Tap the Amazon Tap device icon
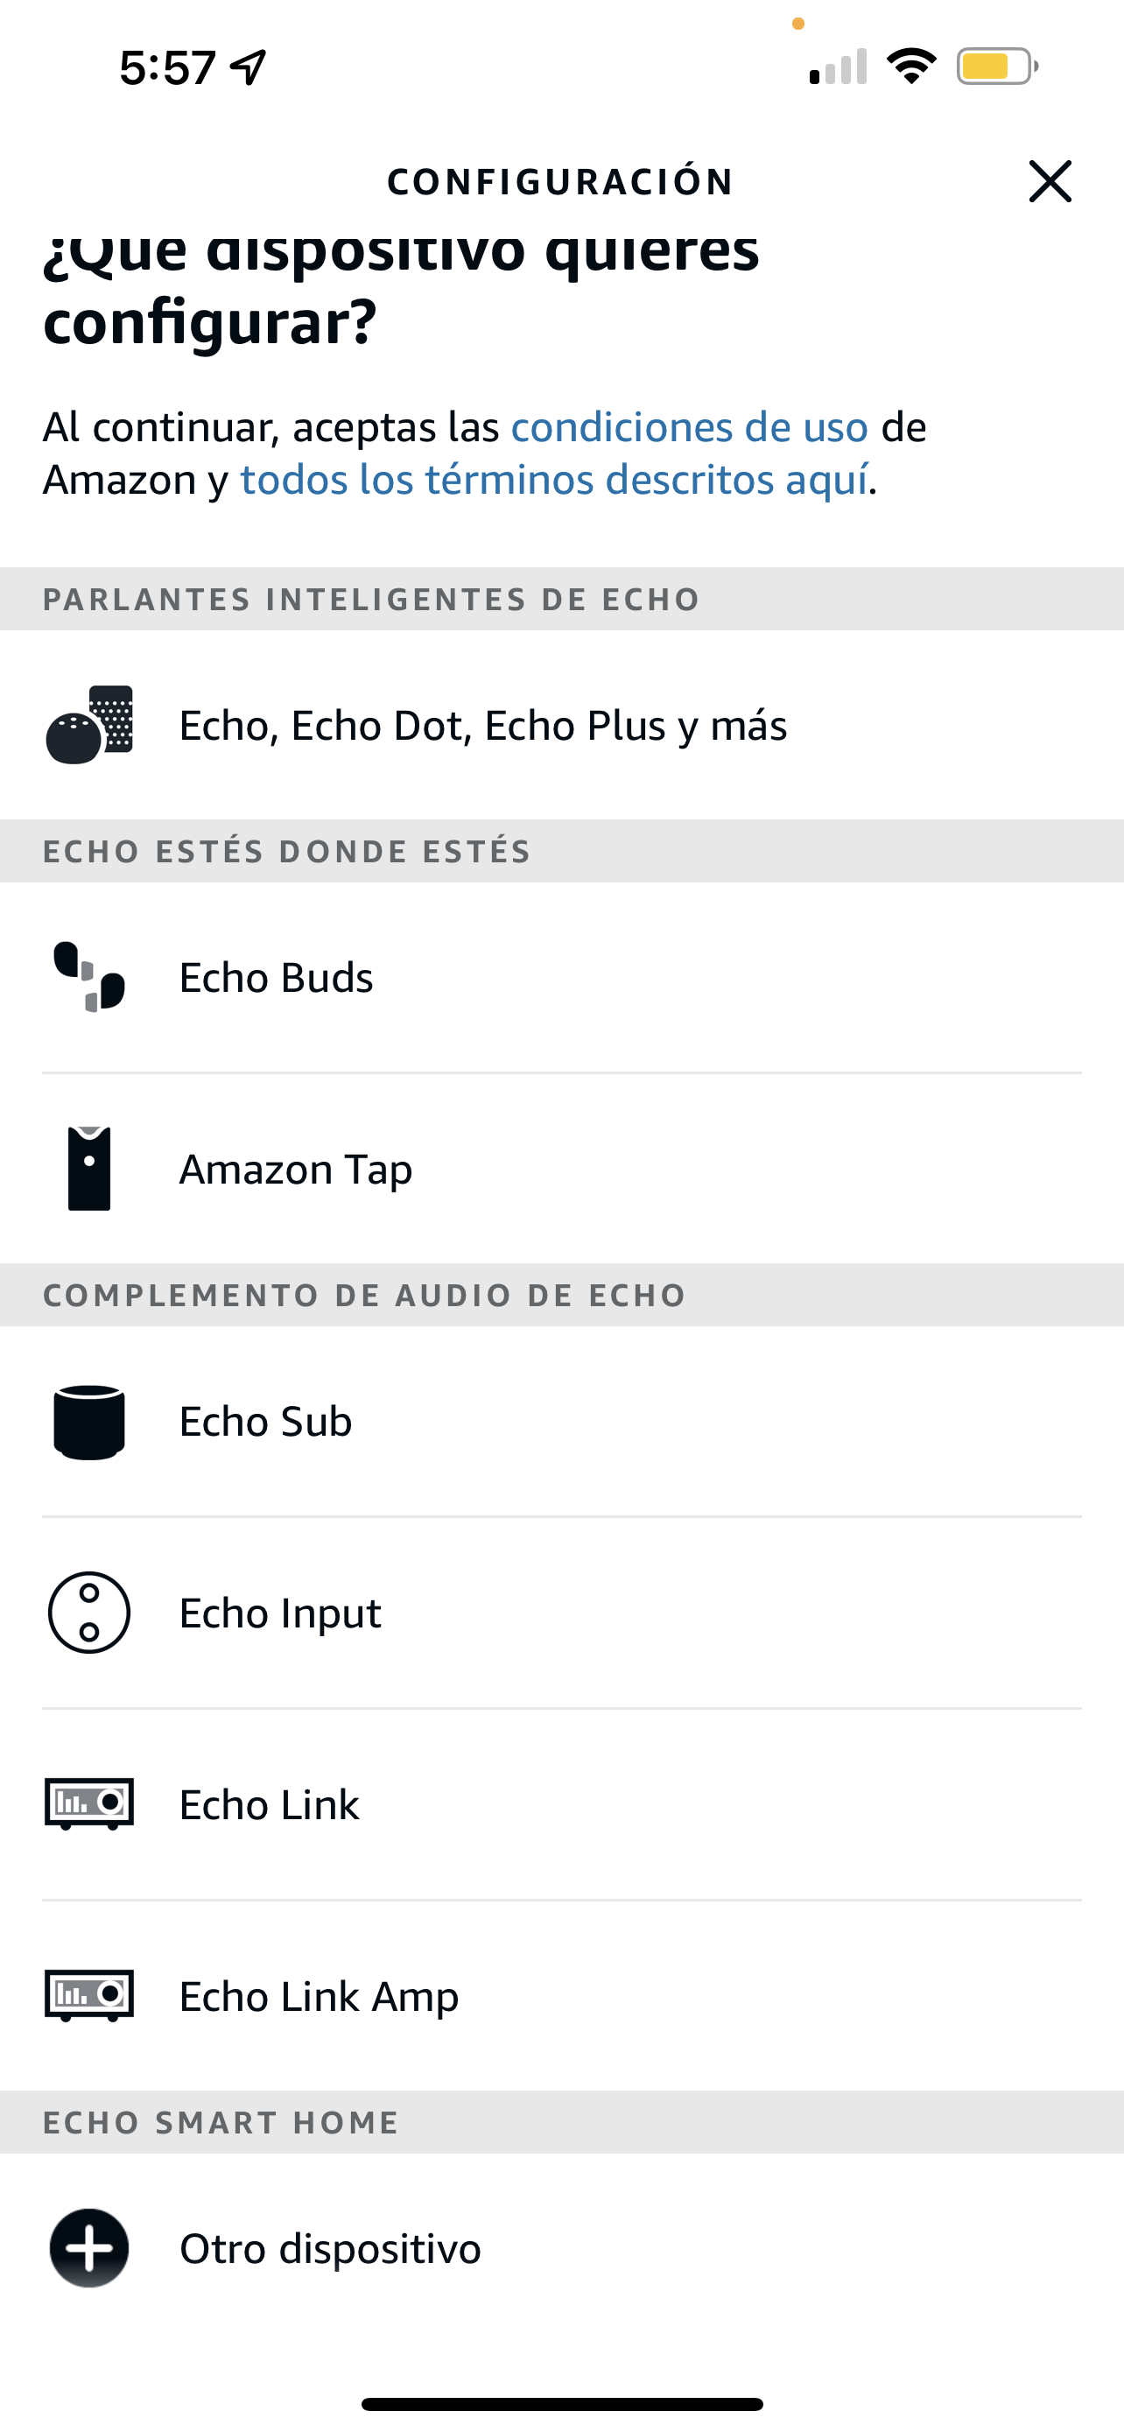The image size is (1124, 2432). tap(89, 1168)
